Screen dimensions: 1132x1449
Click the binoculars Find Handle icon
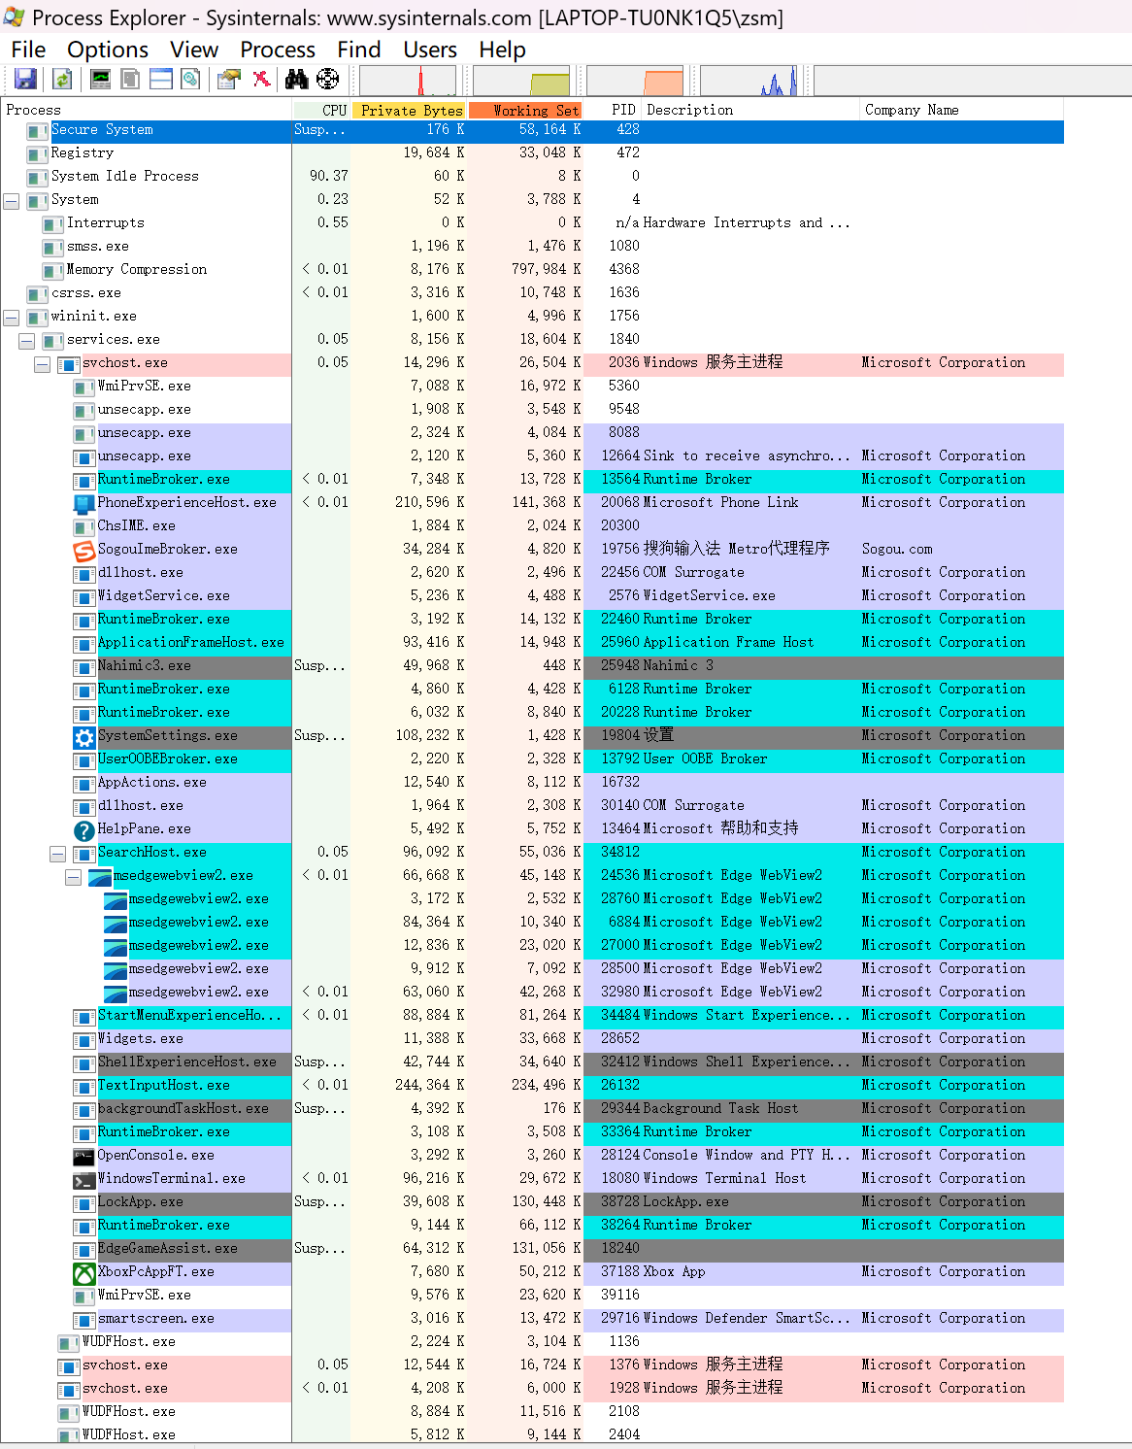pos(296,80)
